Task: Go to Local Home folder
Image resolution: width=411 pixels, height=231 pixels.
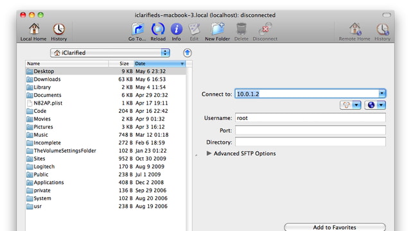Action: 33,32
